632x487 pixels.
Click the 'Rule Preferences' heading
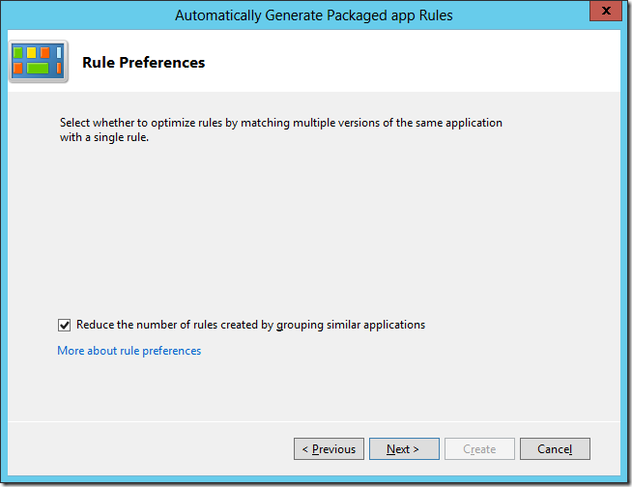point(144,63)
